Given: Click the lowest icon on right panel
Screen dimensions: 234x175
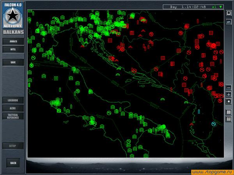Looking at the screenshot, I should coord(229,119).
